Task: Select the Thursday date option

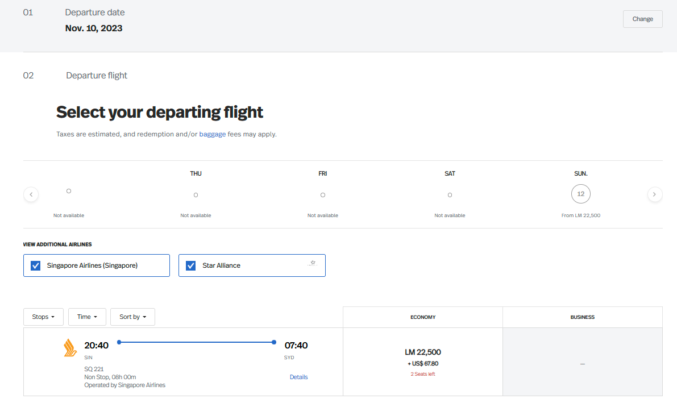Action: click(196, 195)
